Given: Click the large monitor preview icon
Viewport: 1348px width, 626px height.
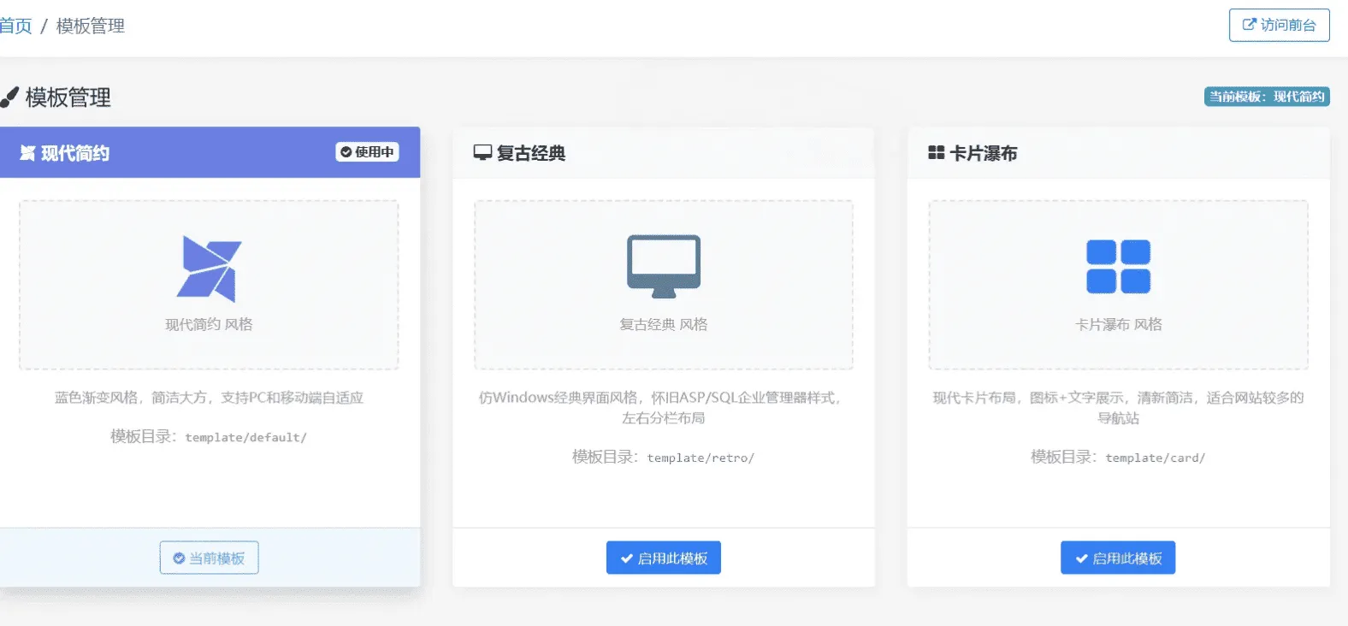Looking at the screenshot, I should tap(664, 266).
